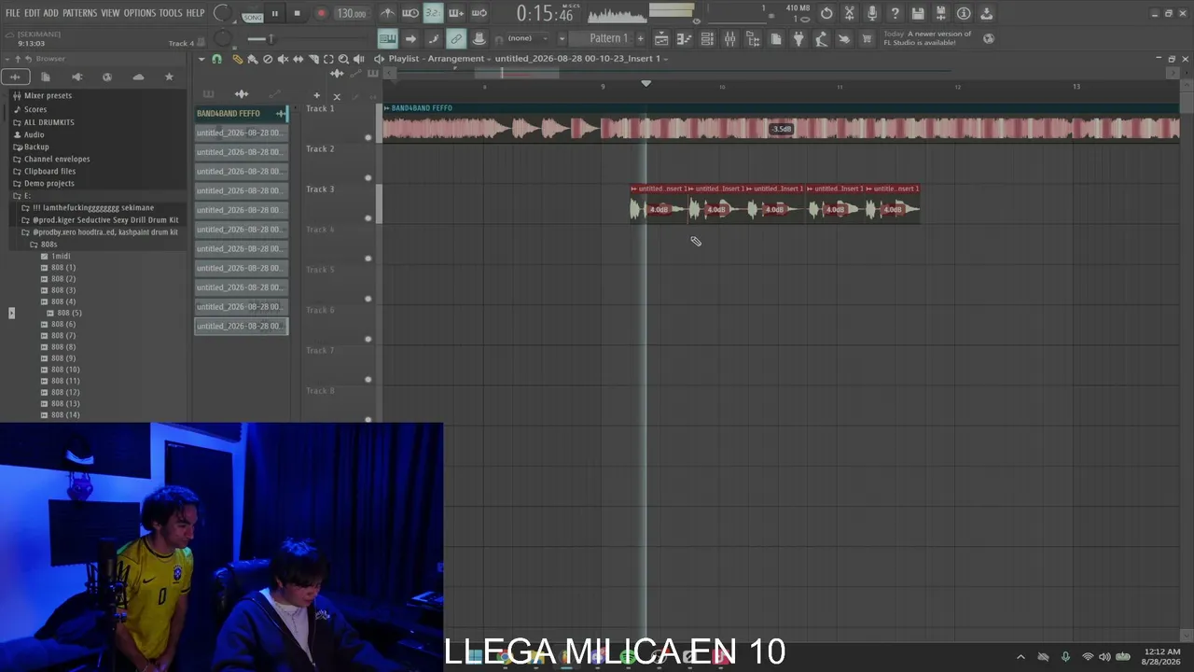Click the newer version of FL Studio notice
This screenshot has height=672, width=1194.
pos(927,38)
